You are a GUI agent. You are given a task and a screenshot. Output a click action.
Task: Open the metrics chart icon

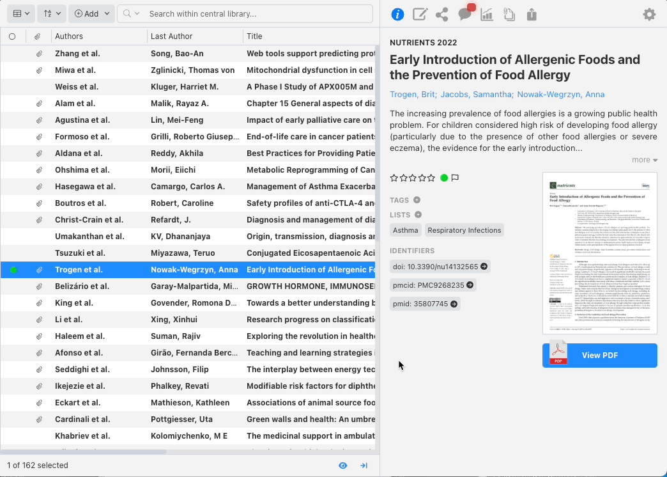(487, 14)
